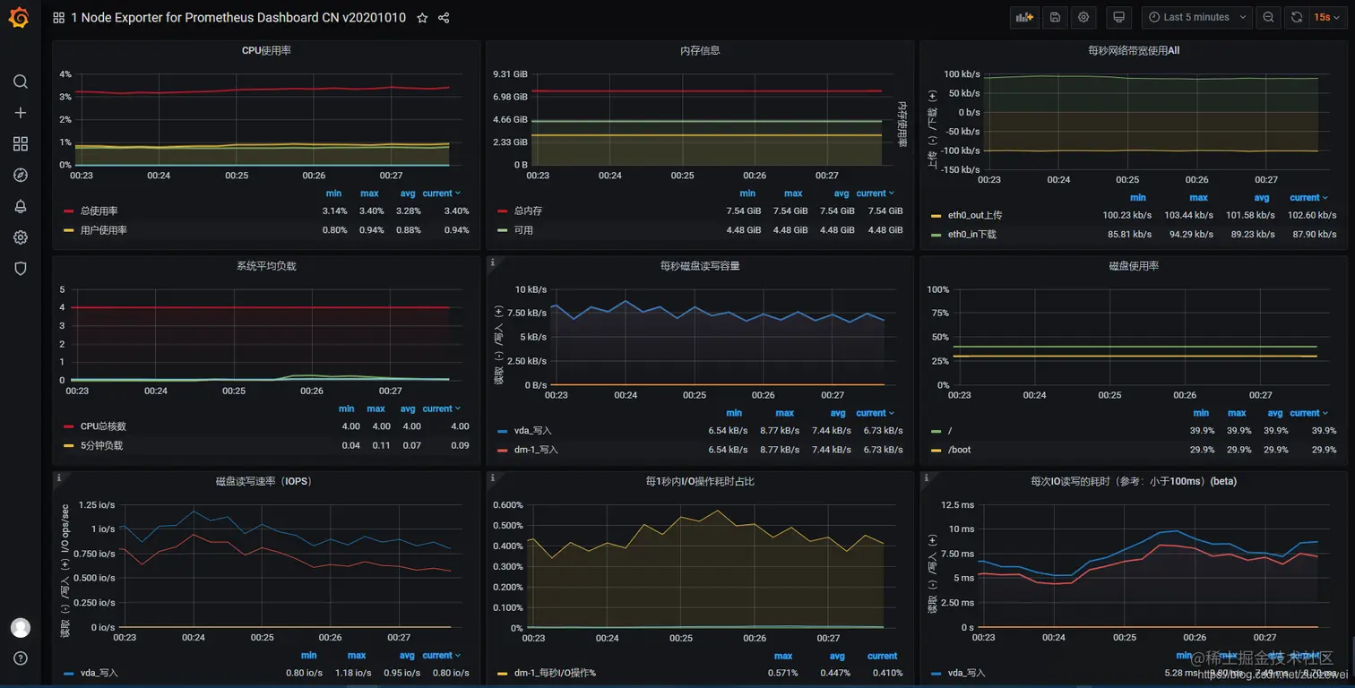The height and width of the screenshot is (688, 1355).
Task: Save the dashboard with disk icon
Action: (x=1055, y=17)
